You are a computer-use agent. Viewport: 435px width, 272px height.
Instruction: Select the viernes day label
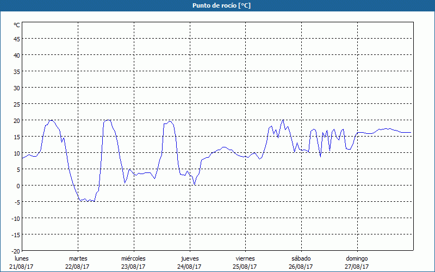245,258
